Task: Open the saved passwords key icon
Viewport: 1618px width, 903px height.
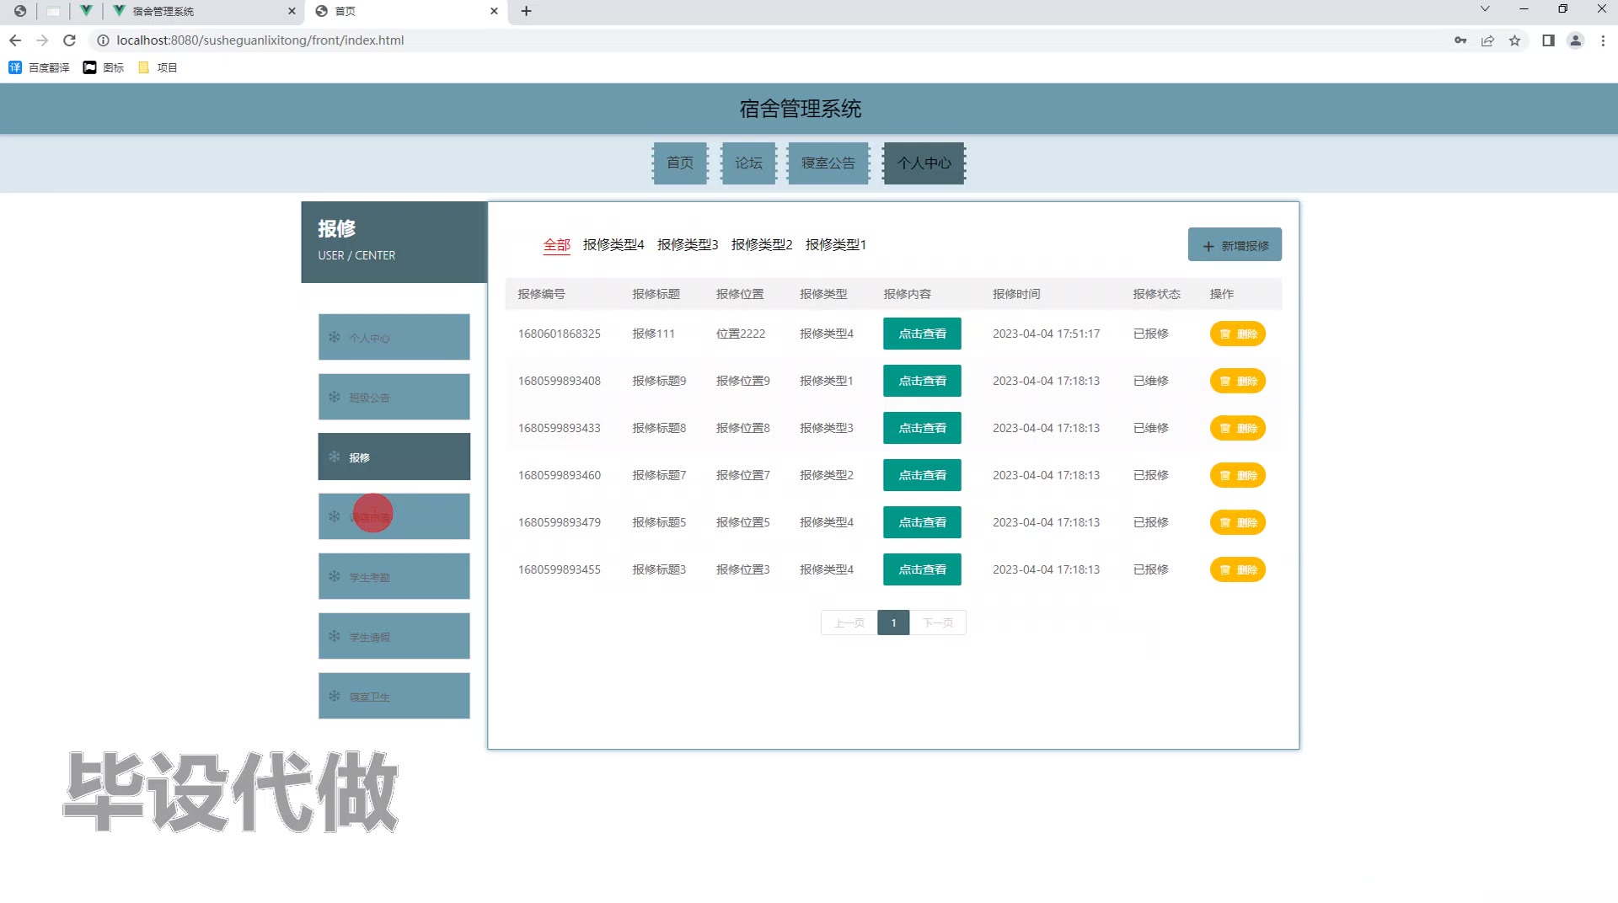Action: coord(1460,40)
